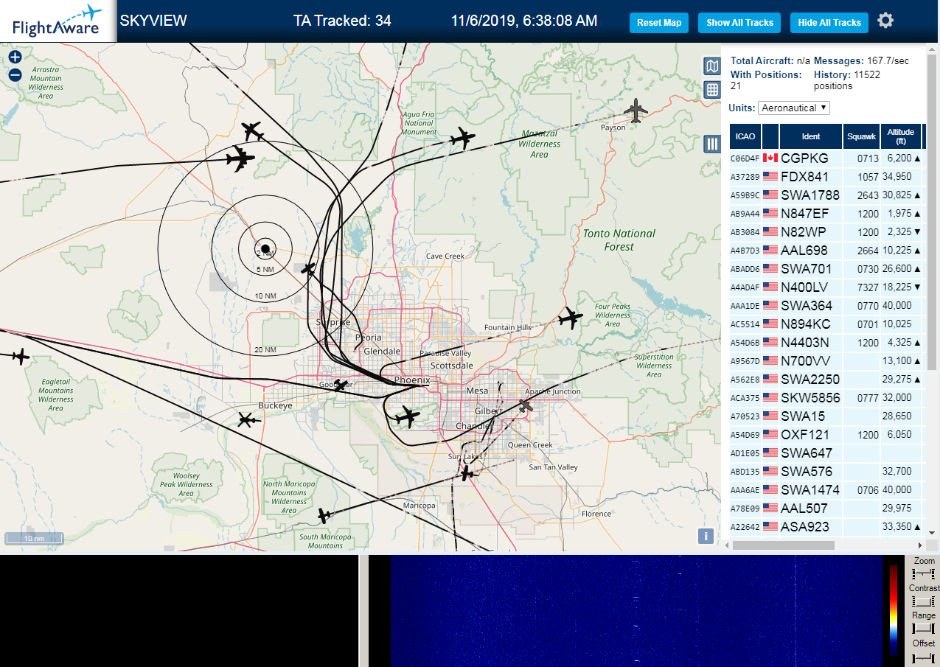The image size is (940, 667).
Task: Toggle the grid overlay icon on map
Action: coord(712,90)
